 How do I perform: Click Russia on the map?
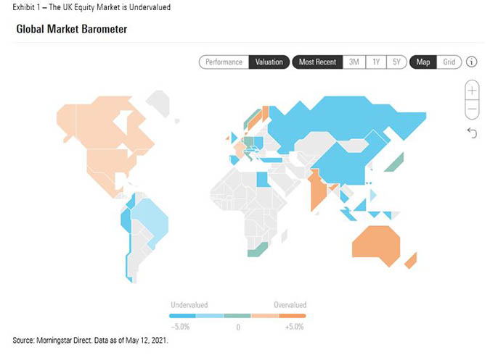click(341, 120)
